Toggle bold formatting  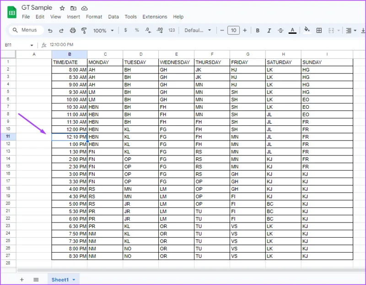258,31
